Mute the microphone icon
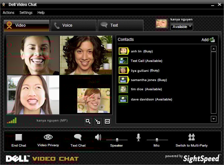 (x=138, y=137)
